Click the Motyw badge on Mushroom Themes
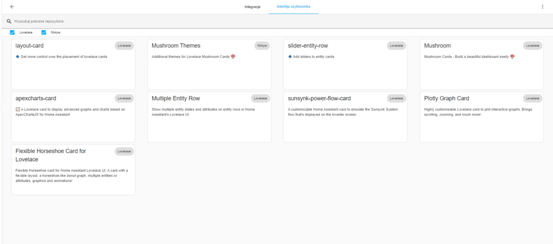 (x=262, y=46)
